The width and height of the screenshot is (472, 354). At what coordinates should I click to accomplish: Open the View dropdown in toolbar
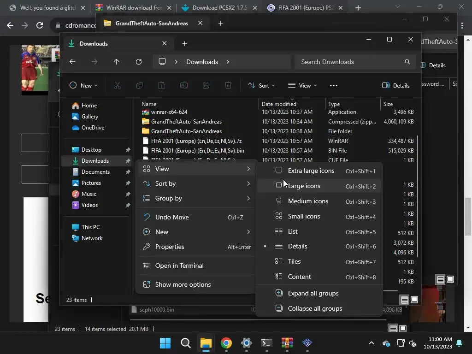pos(302,85)
